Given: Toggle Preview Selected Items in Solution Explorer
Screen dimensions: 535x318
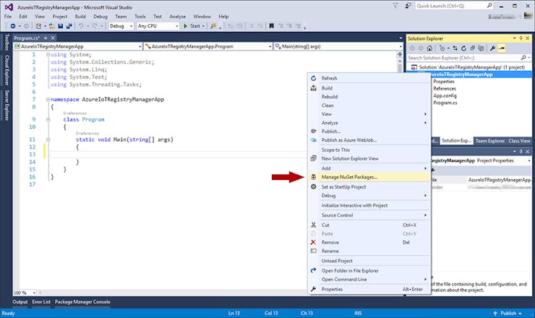Looking at the screenshot, I should (502, 48).
